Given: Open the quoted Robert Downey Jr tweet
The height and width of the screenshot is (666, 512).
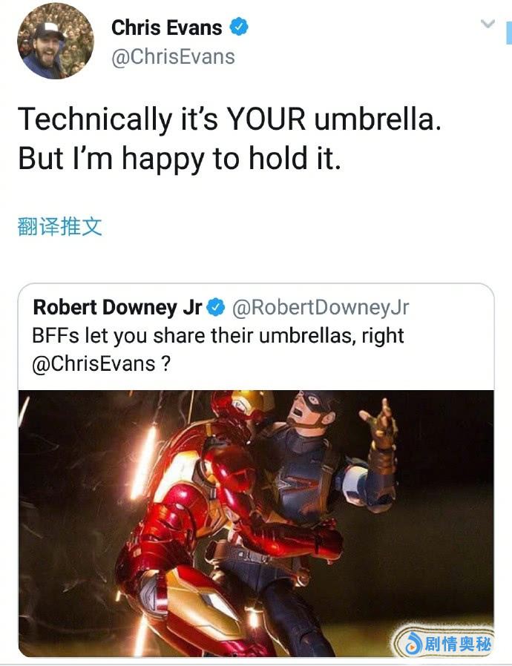Looking at the screenshot, I should [256, 469].
